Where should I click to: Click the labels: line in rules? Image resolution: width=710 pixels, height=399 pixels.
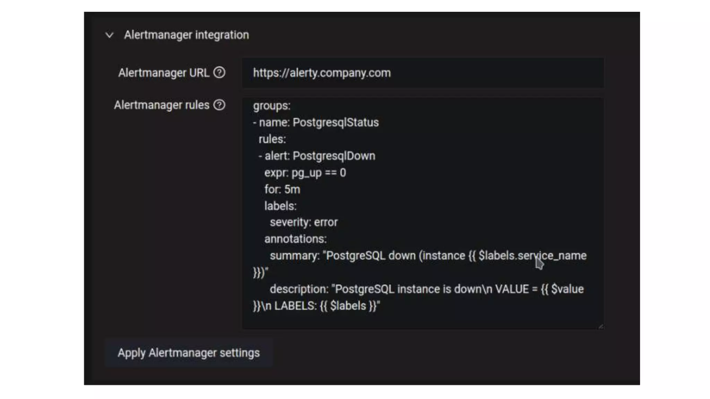280,206
